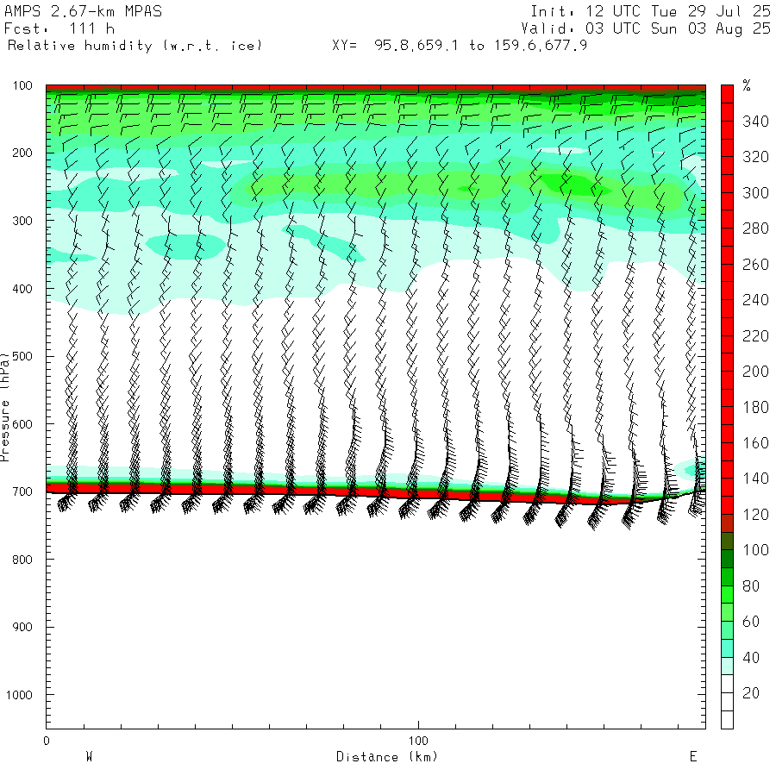Click the colorbar value label 200
Screen dimensions: 776x776
coord(755,372)
